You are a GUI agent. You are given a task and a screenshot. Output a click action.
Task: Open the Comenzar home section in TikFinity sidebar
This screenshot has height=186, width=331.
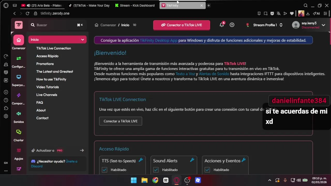coord(19,40)
